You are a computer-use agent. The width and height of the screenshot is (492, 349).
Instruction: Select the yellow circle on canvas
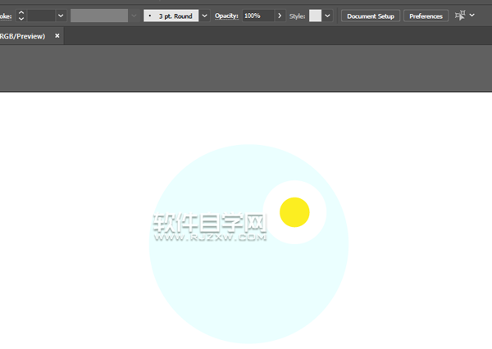tap(294, 212)
